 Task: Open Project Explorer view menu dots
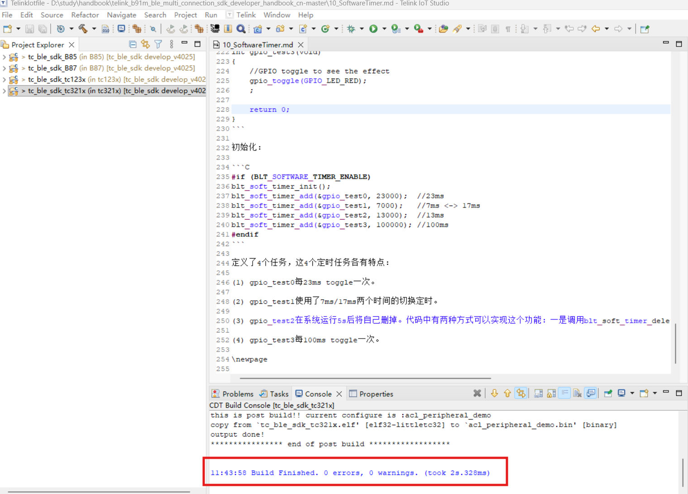pyautogui.click(x=172, y=44)
